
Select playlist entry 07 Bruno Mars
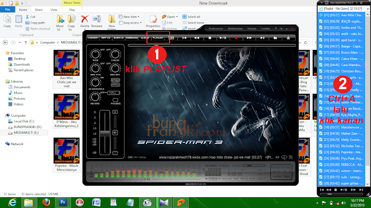point(342,52)
